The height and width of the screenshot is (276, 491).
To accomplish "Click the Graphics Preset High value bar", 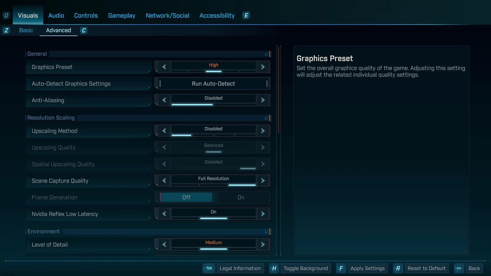I will [214, 67].
